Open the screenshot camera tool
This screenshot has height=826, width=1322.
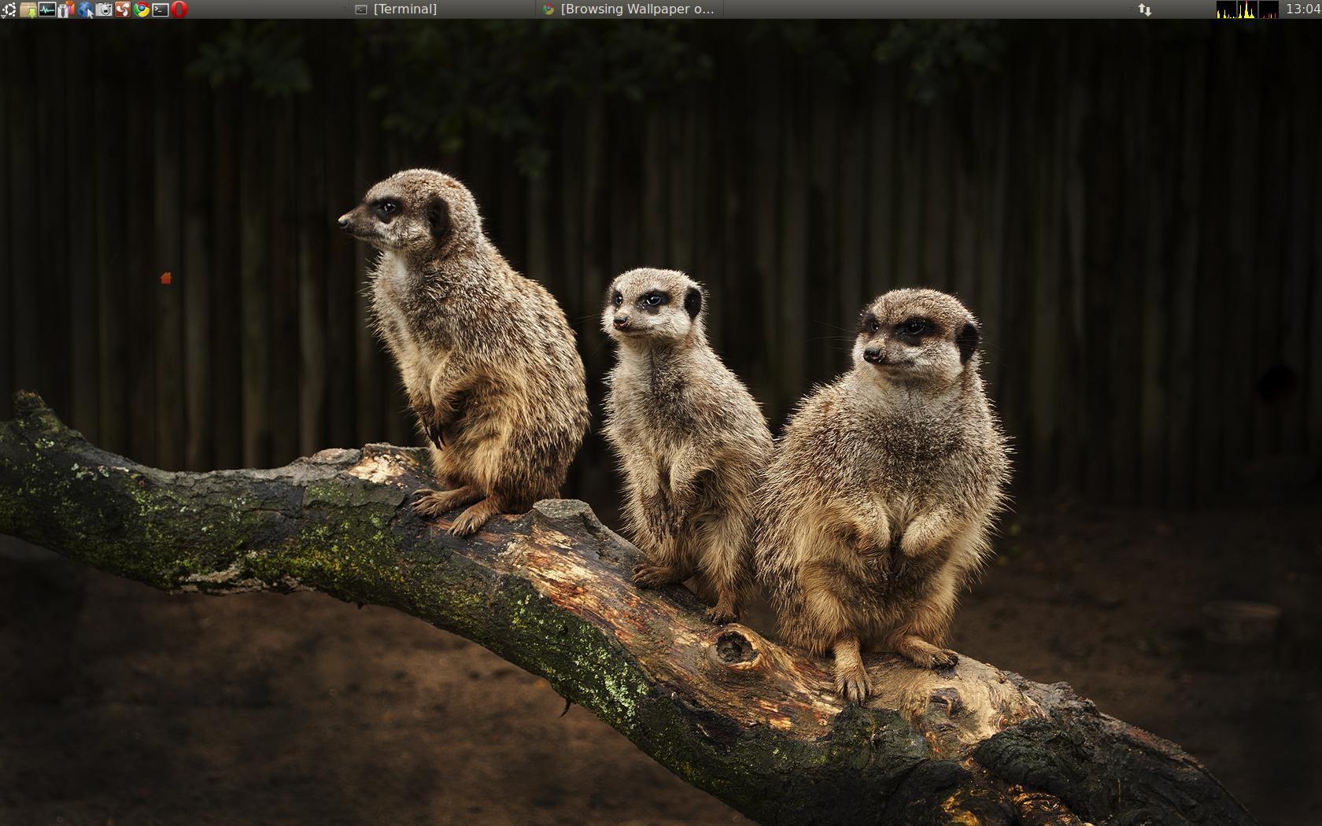coord(104,9)
